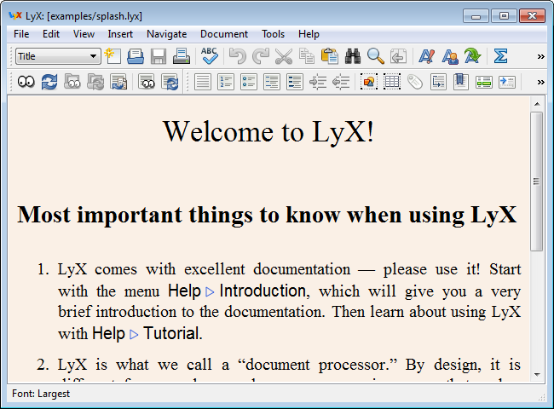
Task: Insert a graphics figure icon
Action: click(369, 82)
